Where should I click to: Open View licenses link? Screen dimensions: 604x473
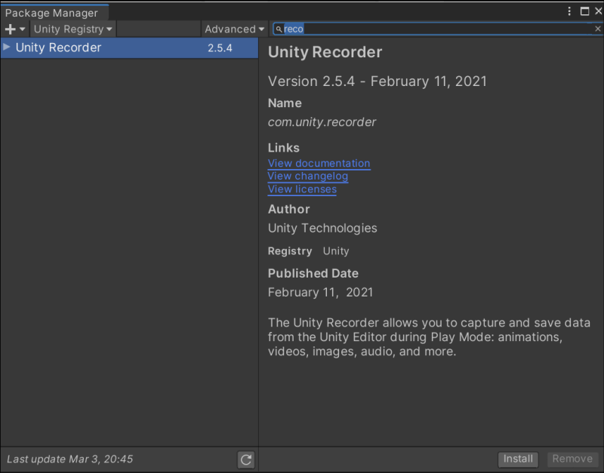pyautogui.click(x=302, y=189)
